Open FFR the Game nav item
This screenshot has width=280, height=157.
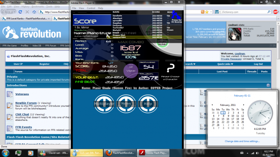[x=10, y=45]
